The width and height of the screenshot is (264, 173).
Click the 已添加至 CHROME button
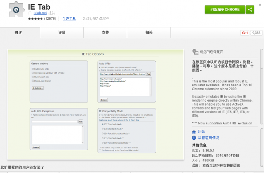point(224,10)
